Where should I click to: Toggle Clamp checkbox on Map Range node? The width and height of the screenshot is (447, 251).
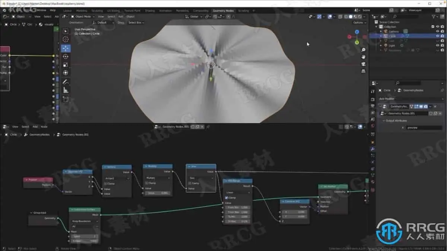[226, 198]
